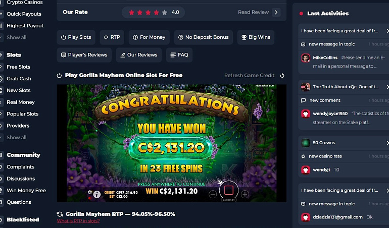Open the slot info icon
The height and width of the screenshot is (228, 389).
click(x=97, y=194)
